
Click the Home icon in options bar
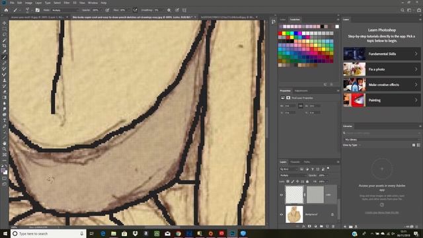tap(6, 11)
